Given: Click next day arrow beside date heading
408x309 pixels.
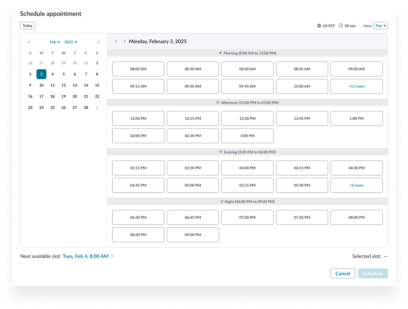Looking at the screenshot, I should [124, 41].
